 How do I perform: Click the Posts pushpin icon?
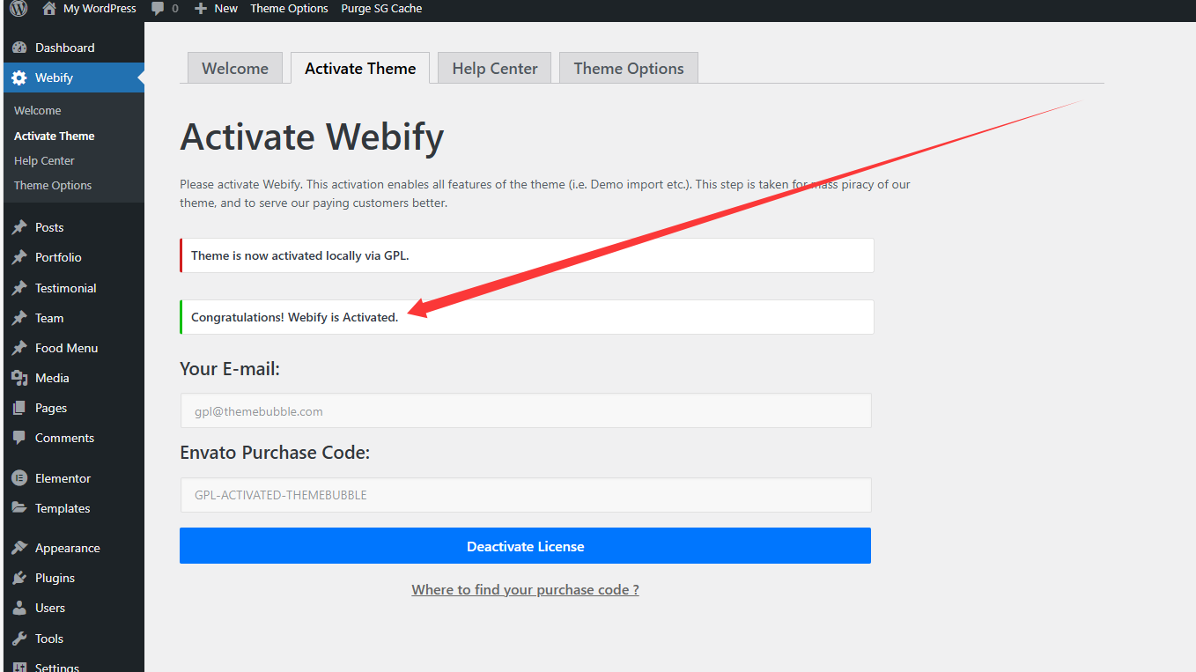pos(19,227)
